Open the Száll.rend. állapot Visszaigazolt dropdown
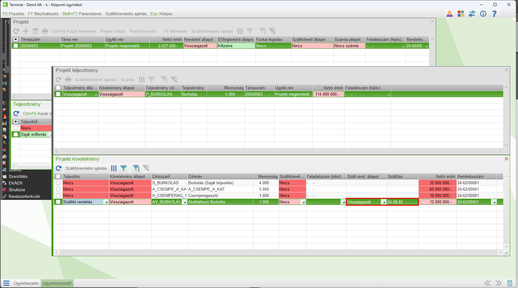The height and width of the screenshot is (288, 518). click(384, 202)
